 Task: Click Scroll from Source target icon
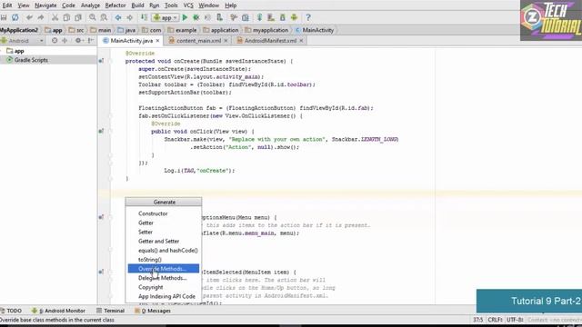tap(55, 40)
